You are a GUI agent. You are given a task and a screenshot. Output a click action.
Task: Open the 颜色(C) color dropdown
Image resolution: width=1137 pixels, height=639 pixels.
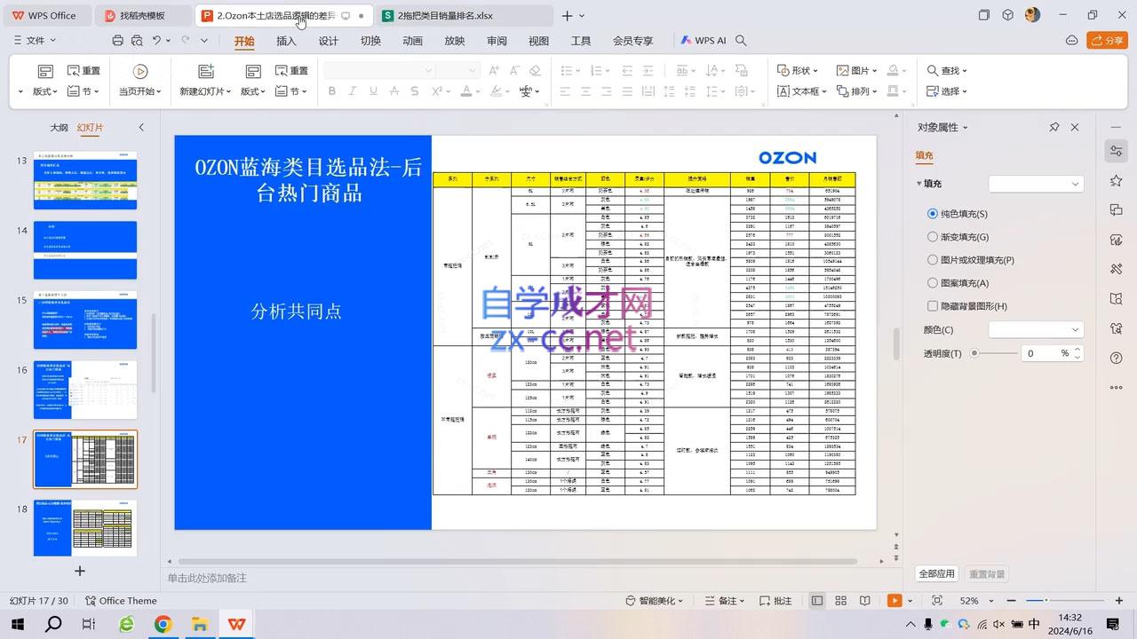pyautogui.click(x=1037, y=329)
